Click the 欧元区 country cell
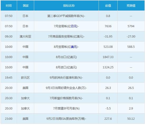 (25, 78)
